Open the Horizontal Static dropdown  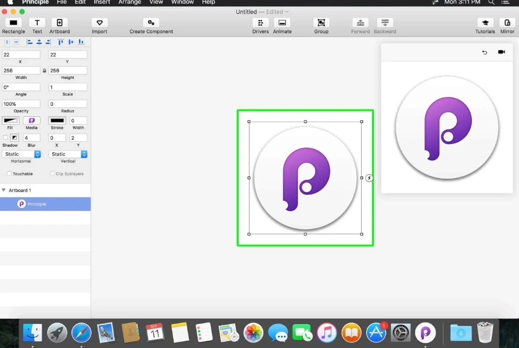(x=21, y=154)
